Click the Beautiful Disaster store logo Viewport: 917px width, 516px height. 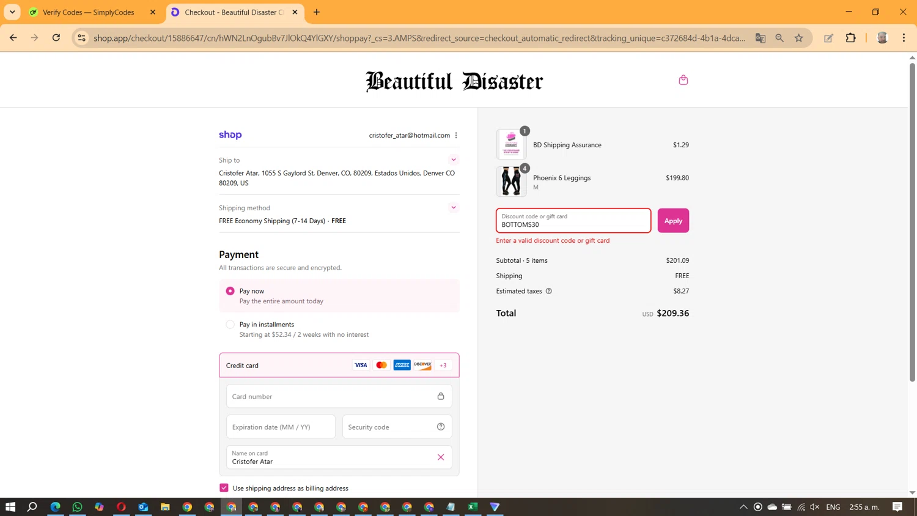tap(454, 81)
